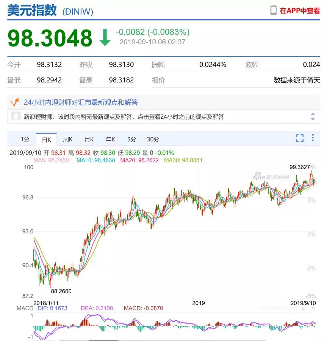Click the 90.4 y-axis label

click(x=28, y=265)
